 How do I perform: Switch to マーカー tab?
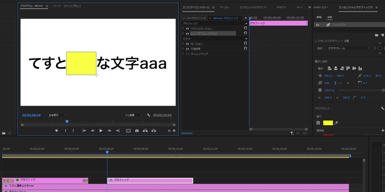(x=225, y=7)
